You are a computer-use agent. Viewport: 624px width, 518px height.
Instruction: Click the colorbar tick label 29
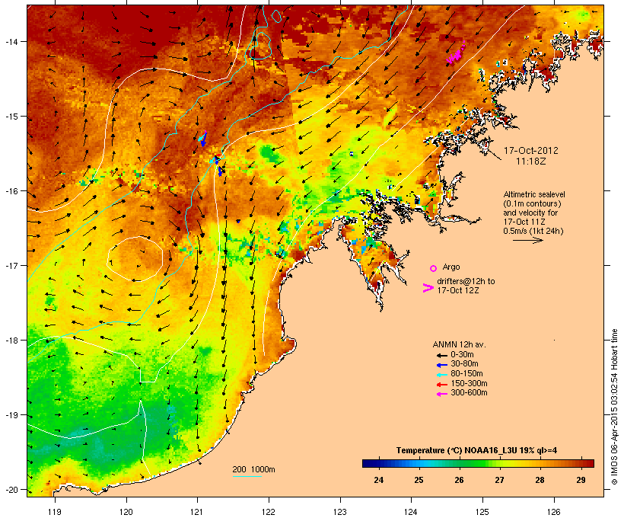point(580,480)
